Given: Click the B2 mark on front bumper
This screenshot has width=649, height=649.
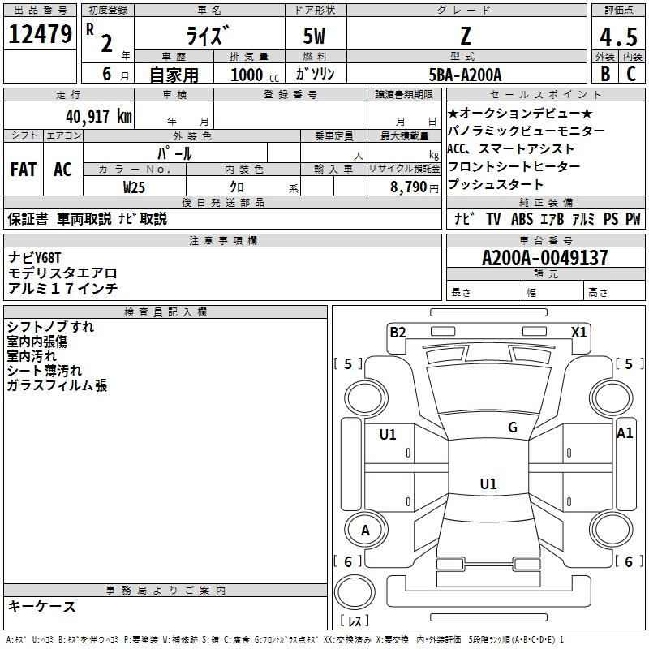Looking at the screenshot, I should pos(398,332).
